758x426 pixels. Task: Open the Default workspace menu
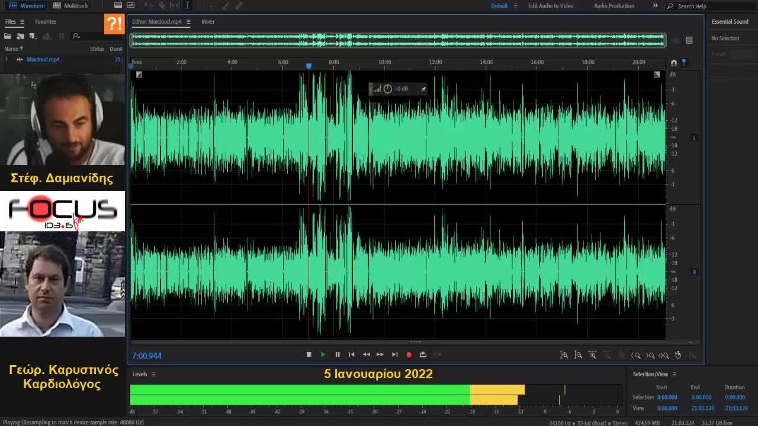click(515, 6)
